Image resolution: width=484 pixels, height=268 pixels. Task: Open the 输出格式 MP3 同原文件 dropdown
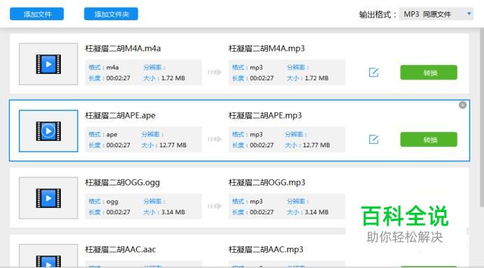click(436, 14)
